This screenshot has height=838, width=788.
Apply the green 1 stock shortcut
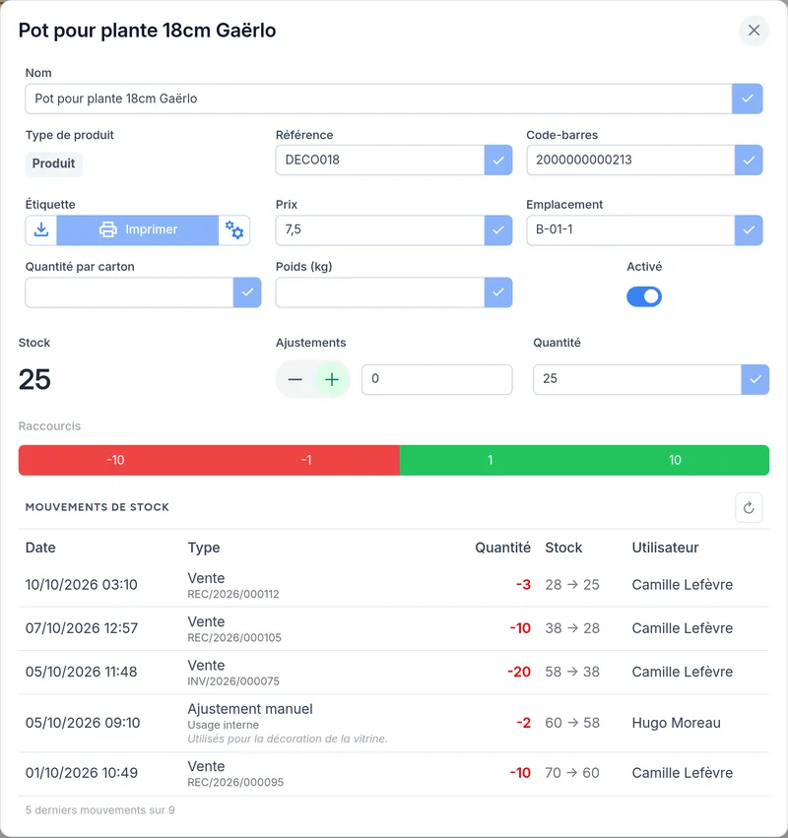pyautogui.click(x=490, y=460)
